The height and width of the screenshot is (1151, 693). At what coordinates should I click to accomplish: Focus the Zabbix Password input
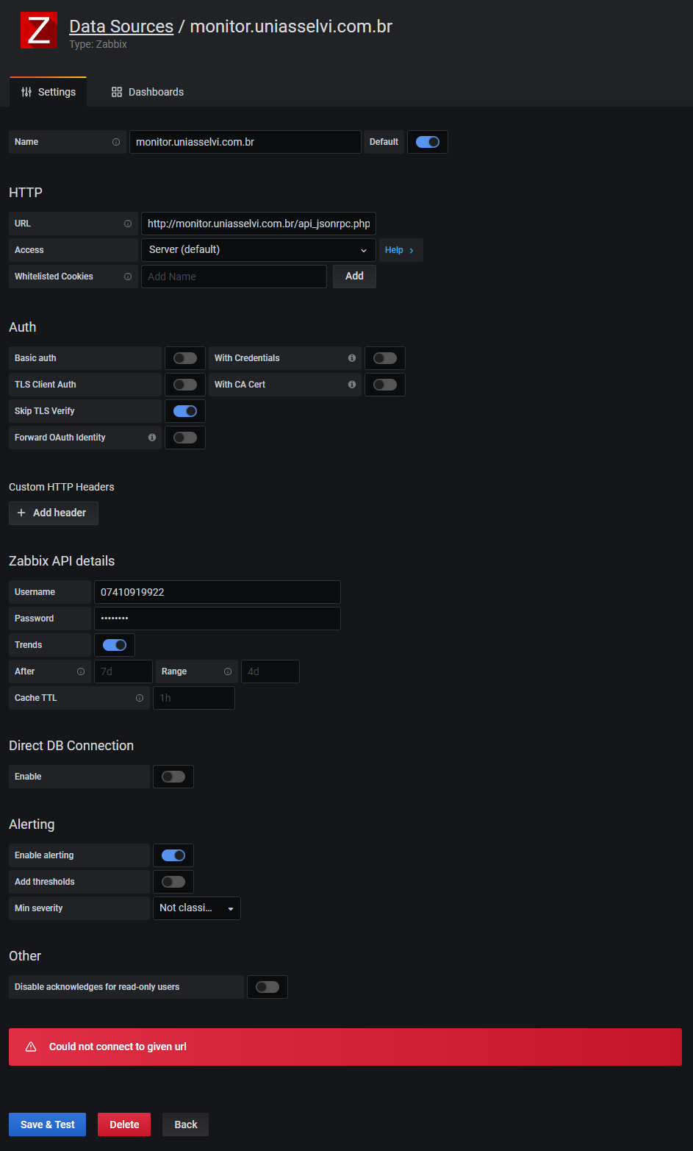218,619
